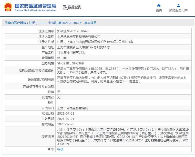The image size is (195, 157).
Task: Open the 数据查询 search icon
Action: pyautogui.click(x=65, y=8)
